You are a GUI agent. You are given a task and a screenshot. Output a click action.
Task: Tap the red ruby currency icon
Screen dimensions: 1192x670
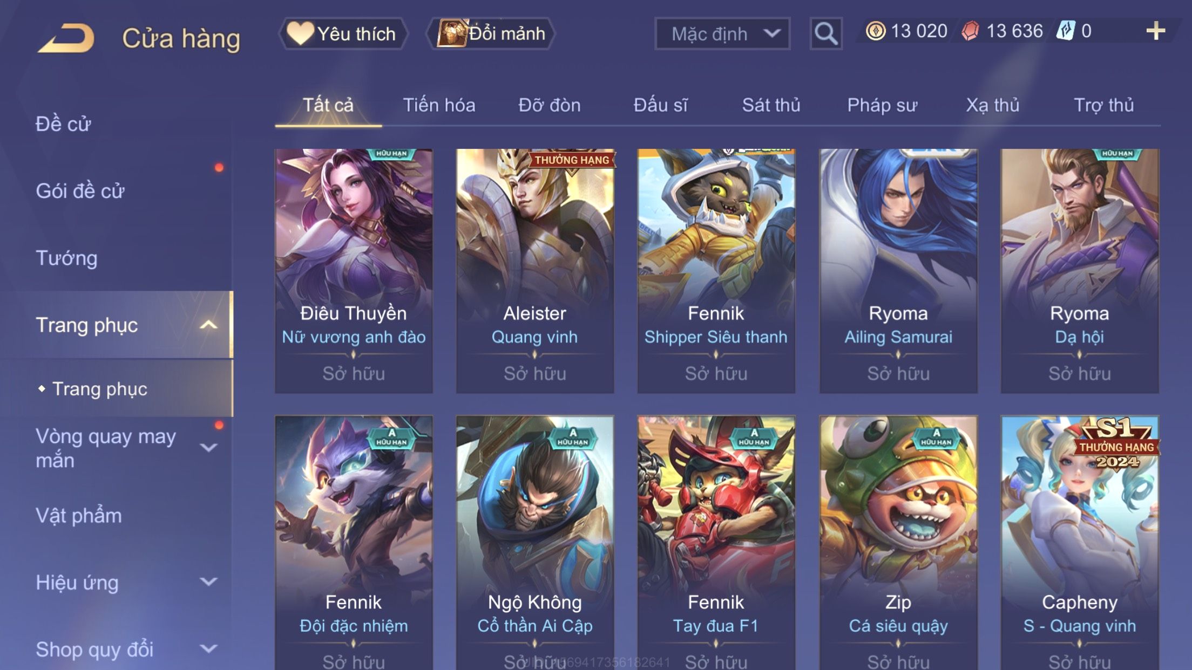click(x=970, y=31)
